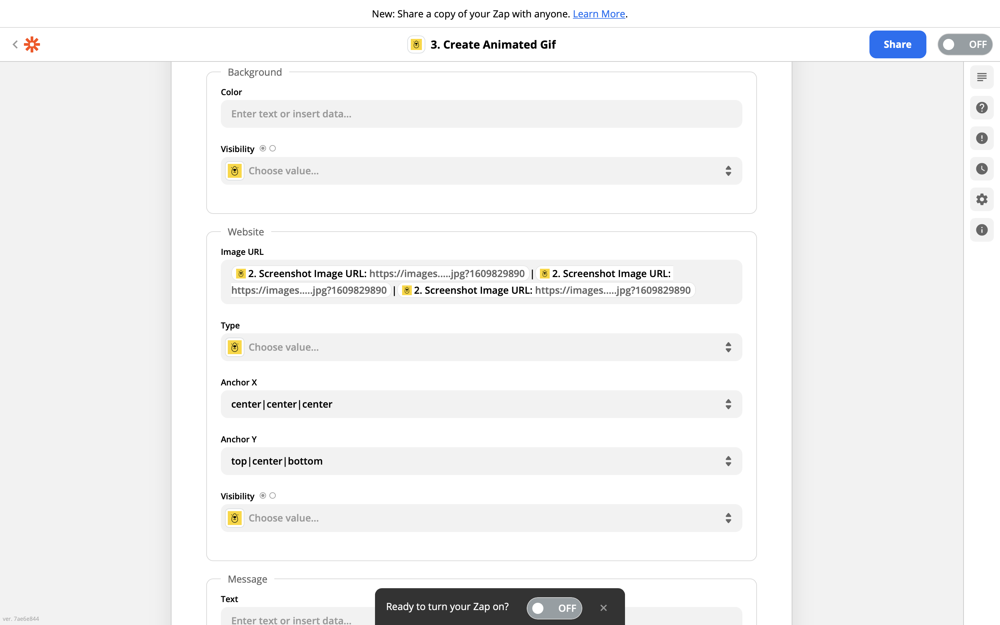Open the info details icon in sidebar

981,230
